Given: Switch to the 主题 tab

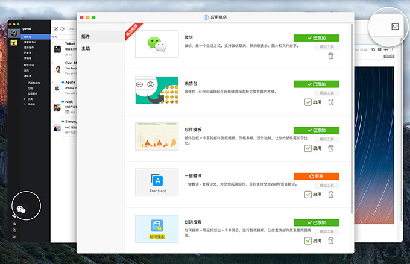Looking at the screenshot, I should (x=101, y=48).
